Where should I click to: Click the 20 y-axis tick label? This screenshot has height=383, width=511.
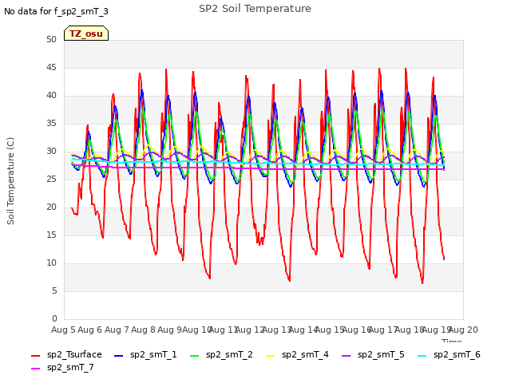tap(51, 207)
